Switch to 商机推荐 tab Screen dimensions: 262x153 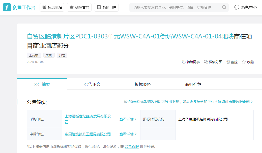pos(193,84)
